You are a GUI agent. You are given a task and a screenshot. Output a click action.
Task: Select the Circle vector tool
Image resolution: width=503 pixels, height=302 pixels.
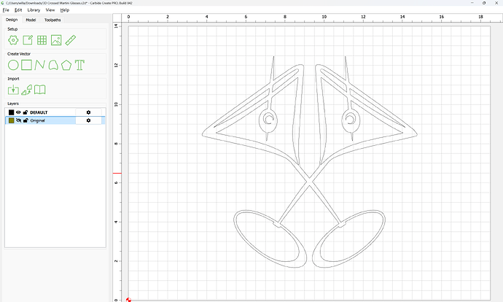[13, 65]
